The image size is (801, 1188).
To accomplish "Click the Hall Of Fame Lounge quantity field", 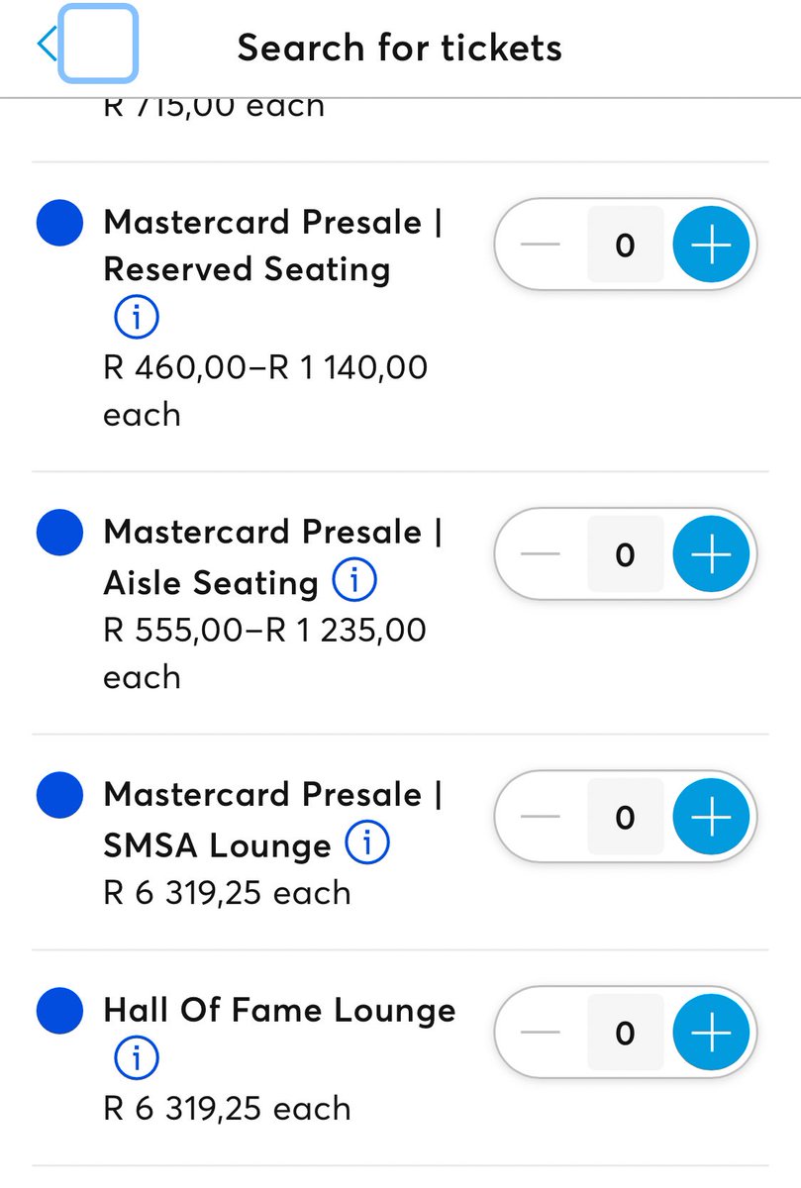I will (x=625, y=1033).
